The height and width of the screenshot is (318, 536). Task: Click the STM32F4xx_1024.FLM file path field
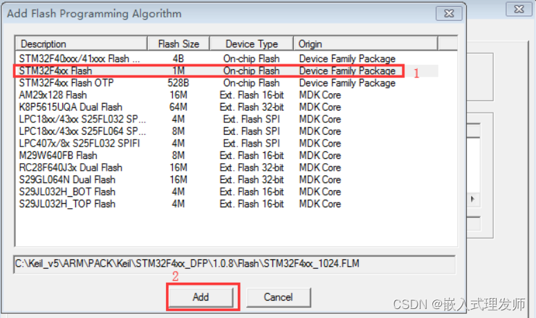tap(234, 264)
